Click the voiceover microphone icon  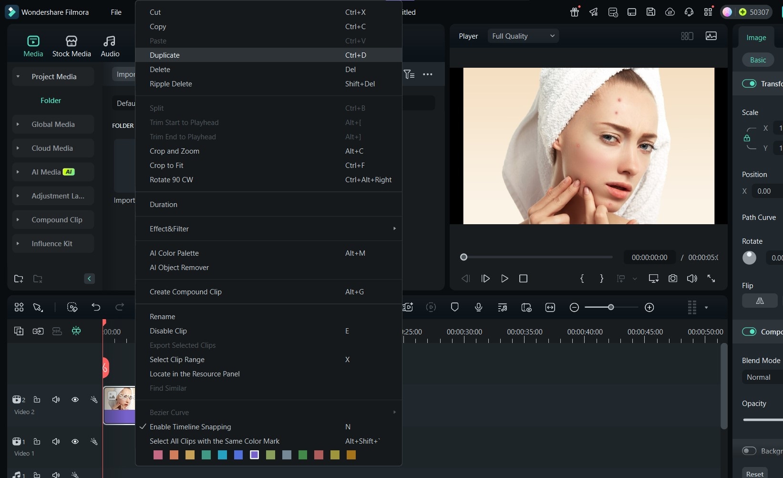(479, 307)
